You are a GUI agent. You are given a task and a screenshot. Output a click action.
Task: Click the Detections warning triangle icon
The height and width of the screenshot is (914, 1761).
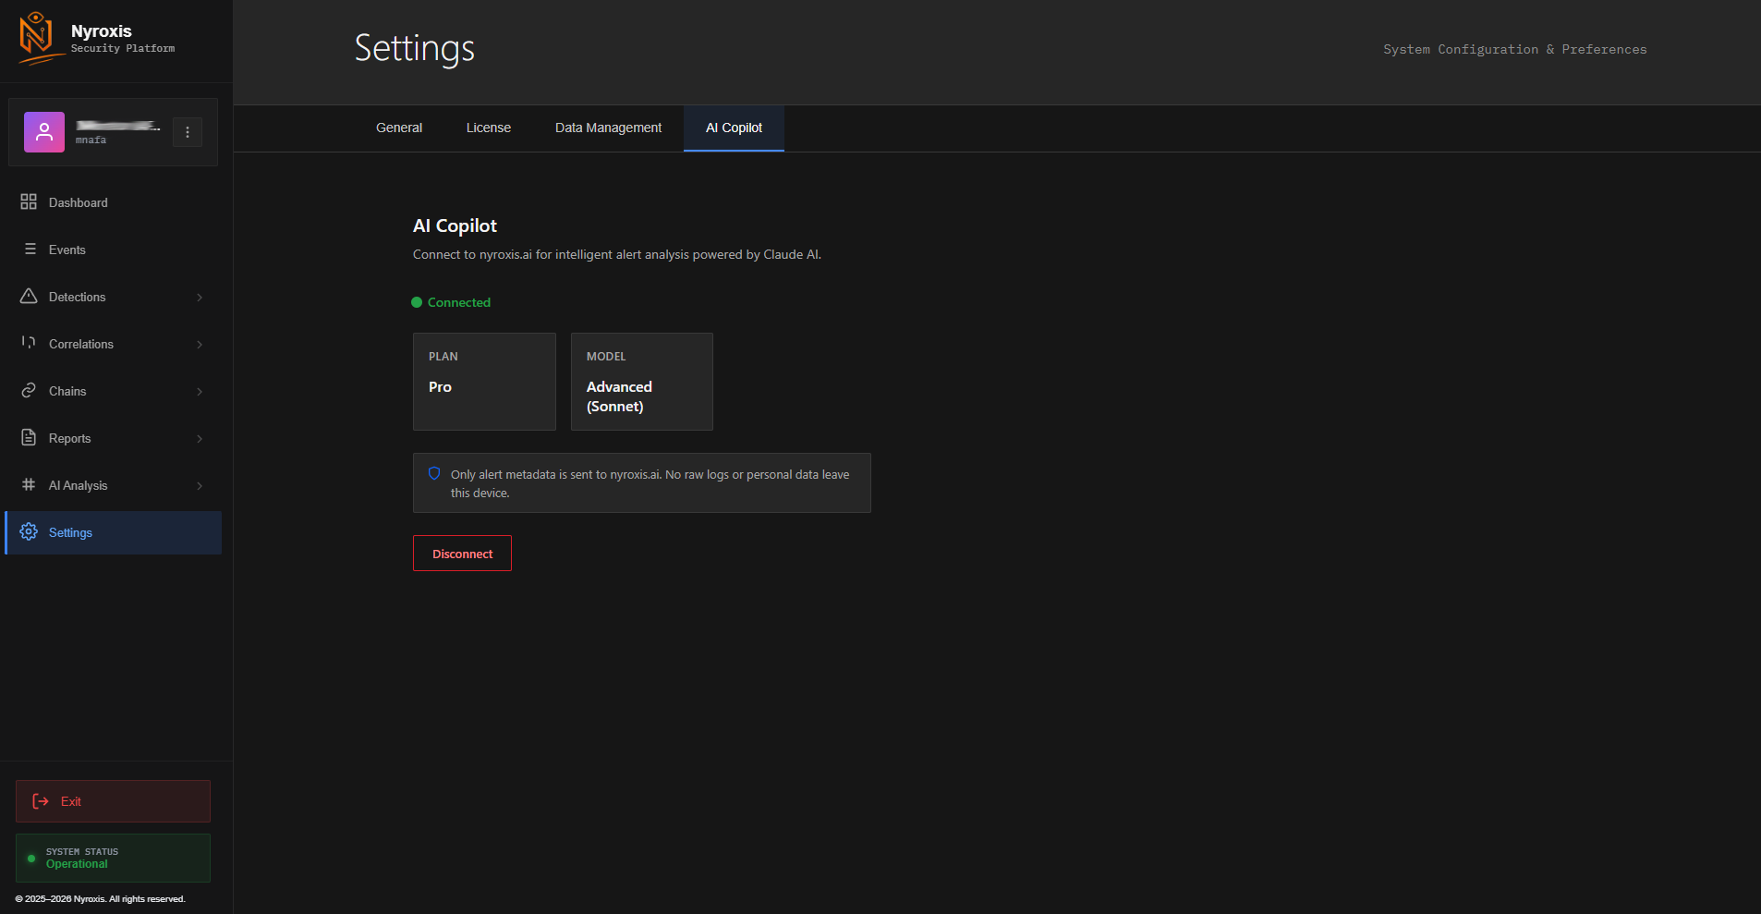[29, 296]
